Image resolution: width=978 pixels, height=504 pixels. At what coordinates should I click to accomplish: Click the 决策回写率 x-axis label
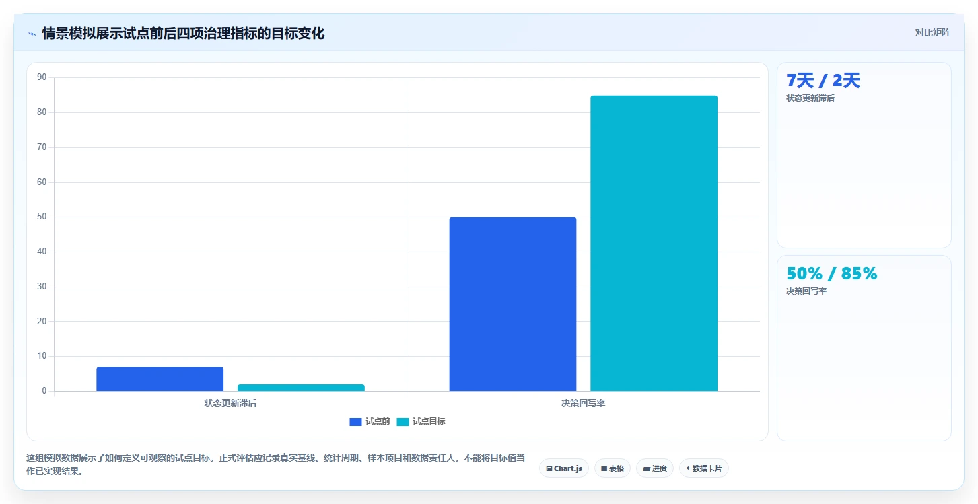click(583, 404)
